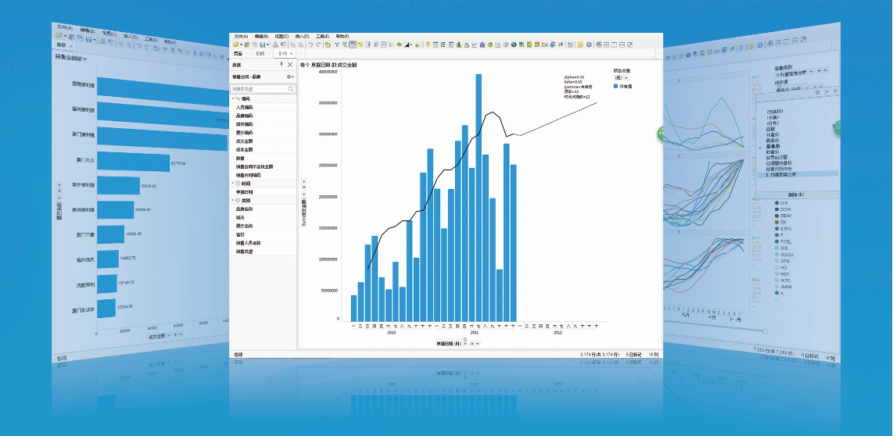Open the 成交金额 axis selector in the left window
Image resolution: width=893 pixels, height=436 pixels.
tap(160, 337)
